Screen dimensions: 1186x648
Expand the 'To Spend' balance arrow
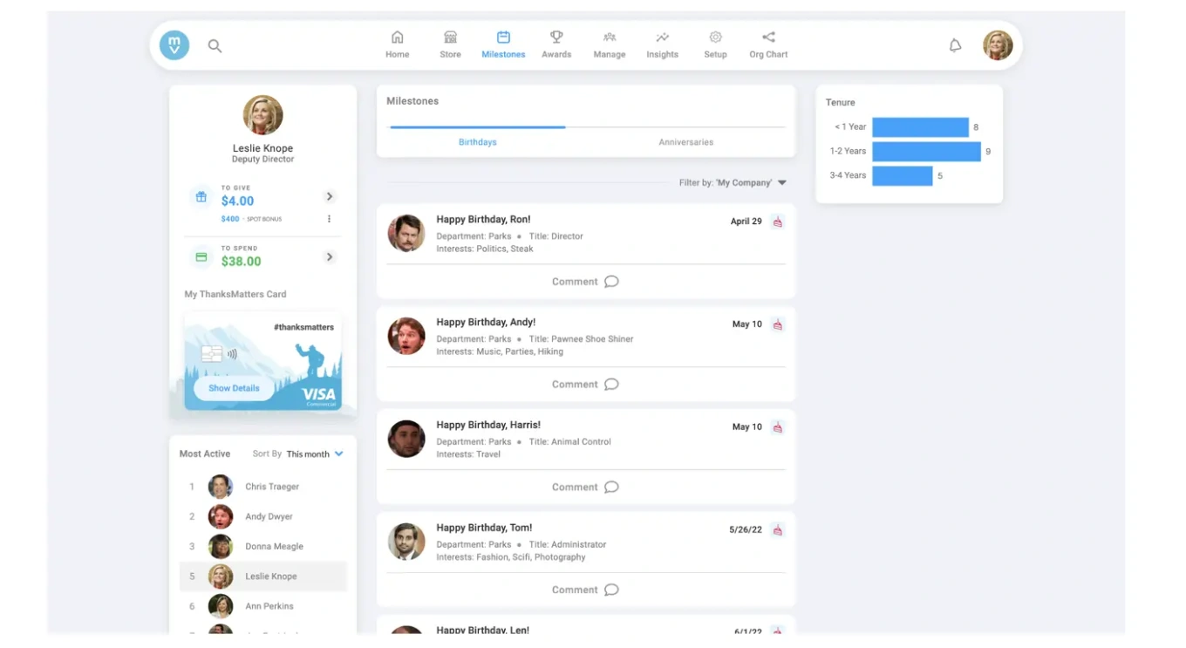click(330, 257)
